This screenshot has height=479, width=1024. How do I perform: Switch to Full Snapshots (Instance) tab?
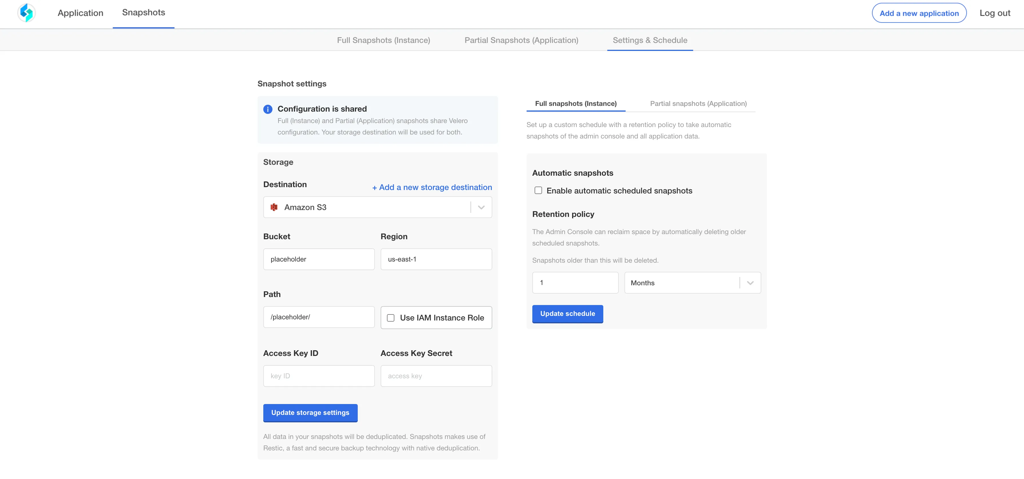click(383, 40)
